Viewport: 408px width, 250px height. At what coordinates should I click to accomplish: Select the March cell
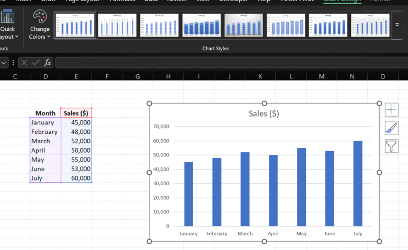coord(46,141)
